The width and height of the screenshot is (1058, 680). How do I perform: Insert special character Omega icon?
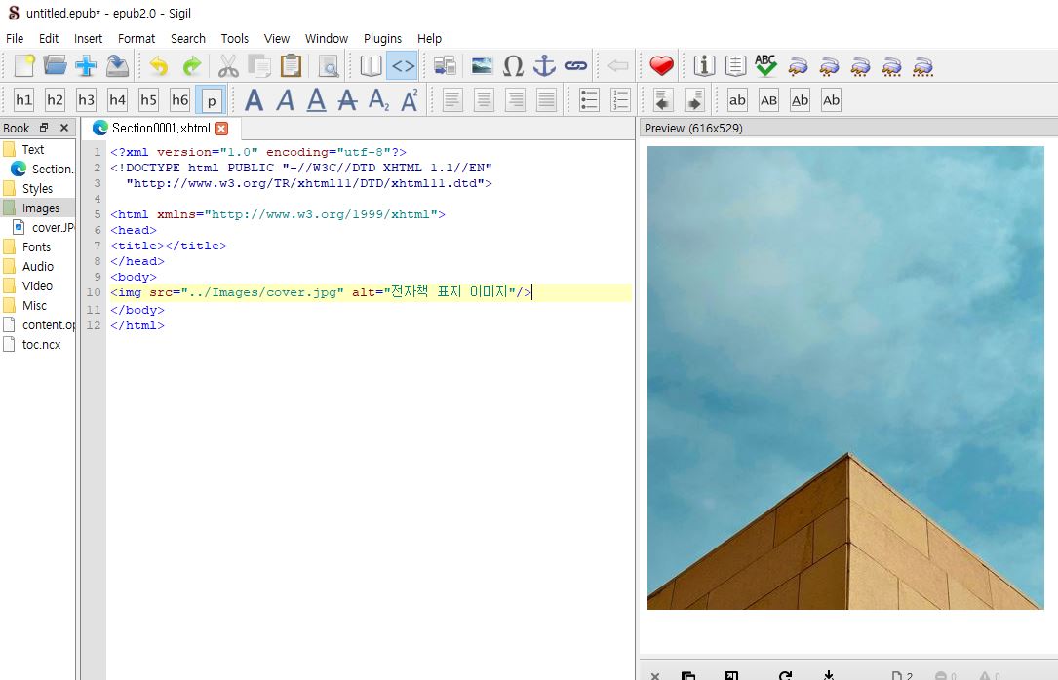[x=514, y=66]
